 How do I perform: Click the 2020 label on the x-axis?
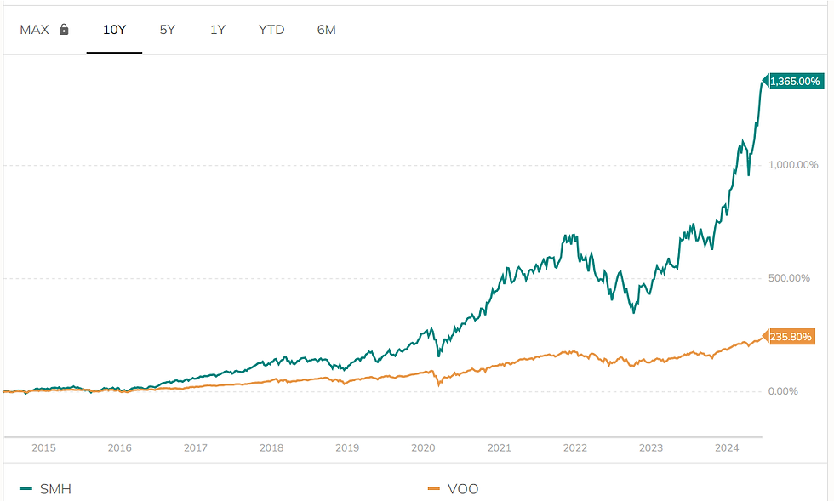(x=423, y=448)
